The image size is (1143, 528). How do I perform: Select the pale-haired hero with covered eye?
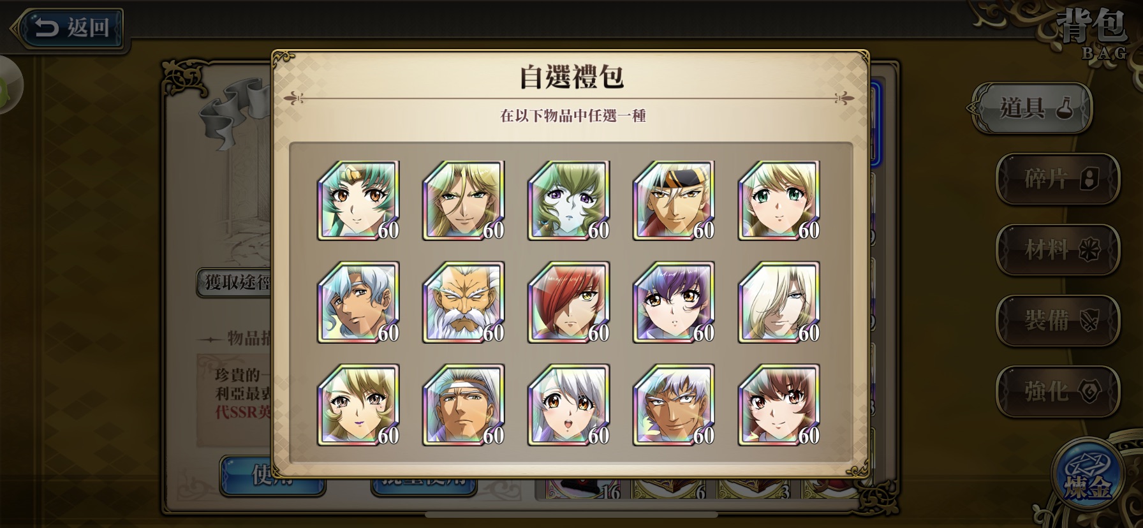(x=779, y=302)
